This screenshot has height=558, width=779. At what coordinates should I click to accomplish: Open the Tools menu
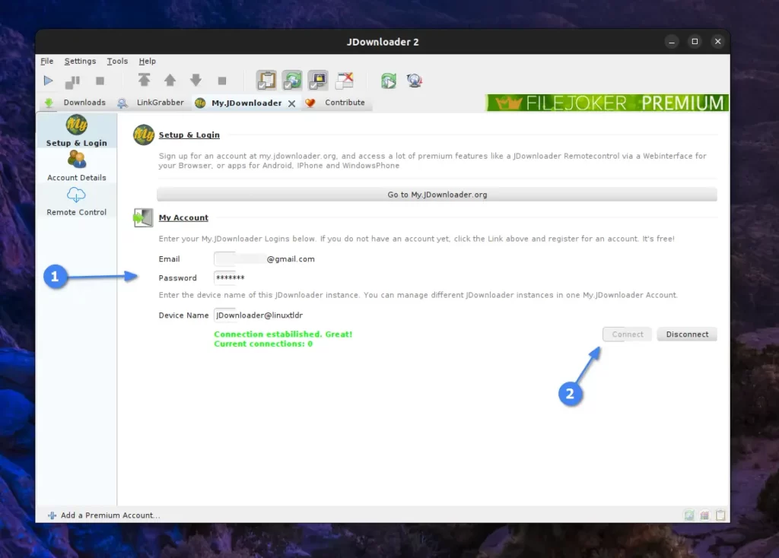(117, 61)
